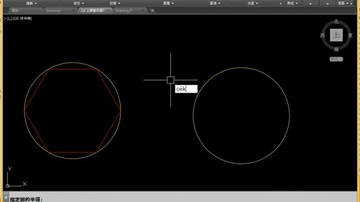360x202 pixels.
Task: Open the WCS dropdown below the ViewCube
Action: (x=336, y=59)
